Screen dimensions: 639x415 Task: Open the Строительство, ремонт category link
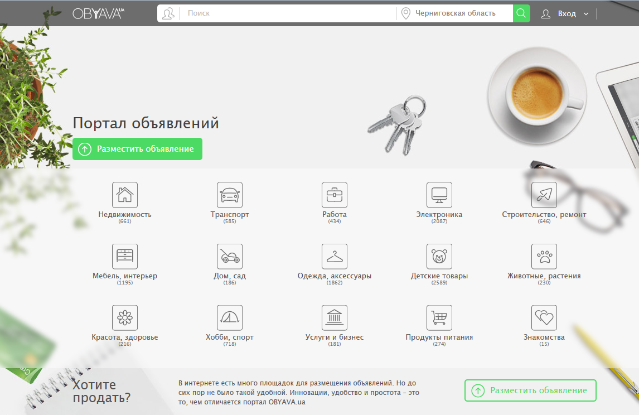pos(544,214)
